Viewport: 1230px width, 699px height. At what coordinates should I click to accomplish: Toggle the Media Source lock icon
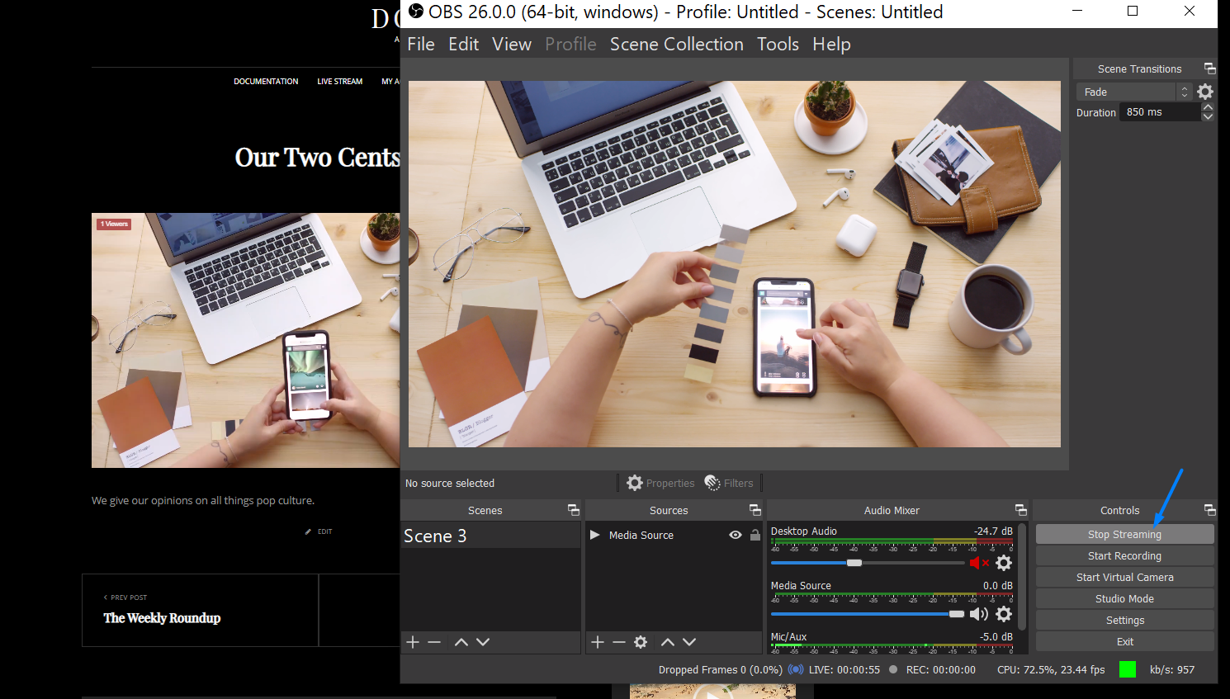coord(755,535)
